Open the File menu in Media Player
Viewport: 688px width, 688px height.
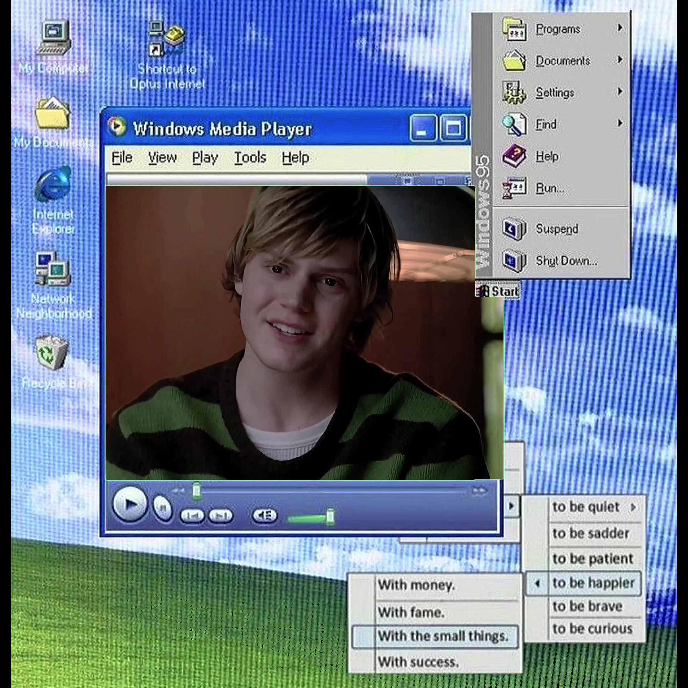pyautogui.click(x=122, y=158)
